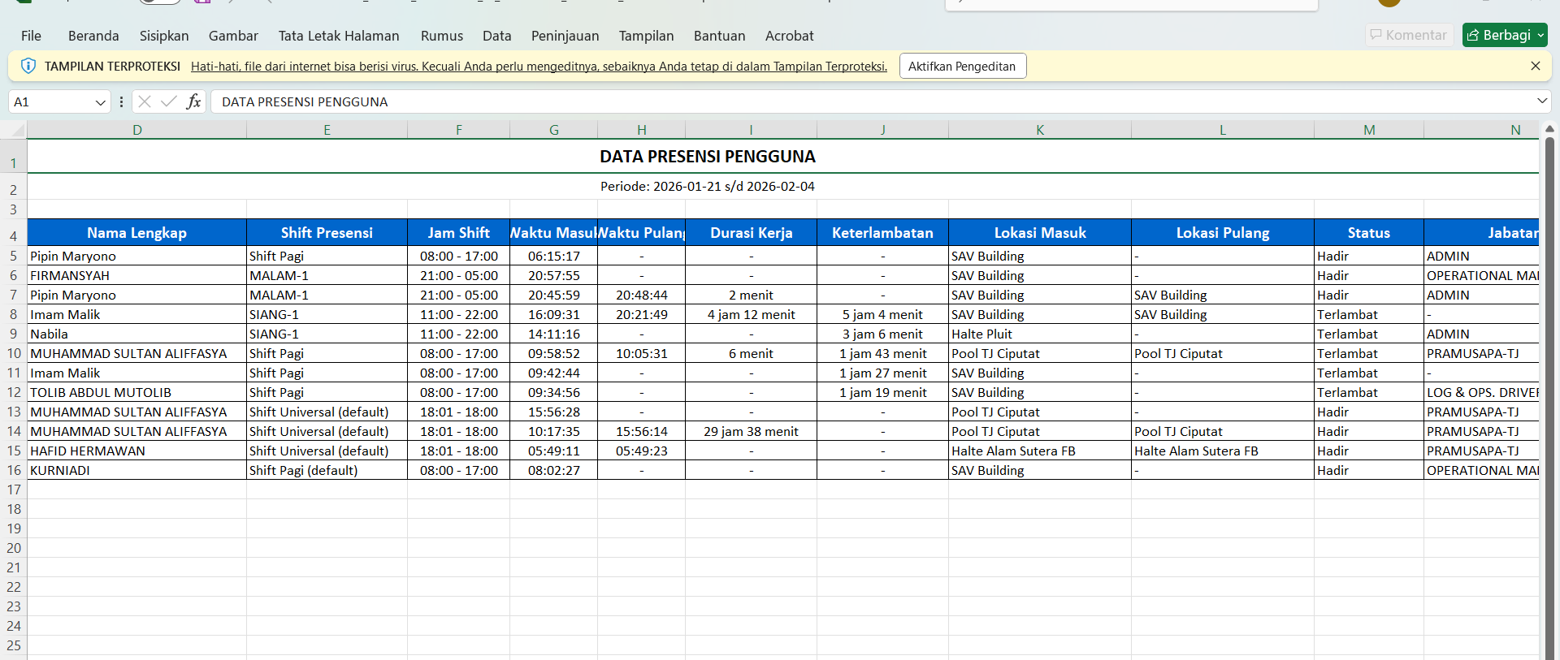Click the Protected View shield icon
Image resolution: width=1560 pixels, height=660 pixels.
(28, 66)
